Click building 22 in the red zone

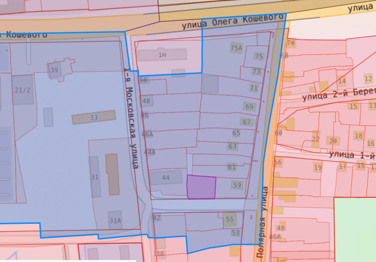[x=316, y=139]
